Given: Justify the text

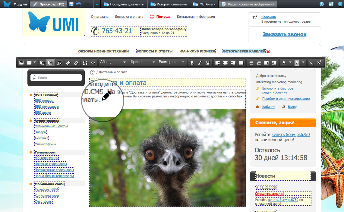Looking at the screenshot, I should [241, 63].
